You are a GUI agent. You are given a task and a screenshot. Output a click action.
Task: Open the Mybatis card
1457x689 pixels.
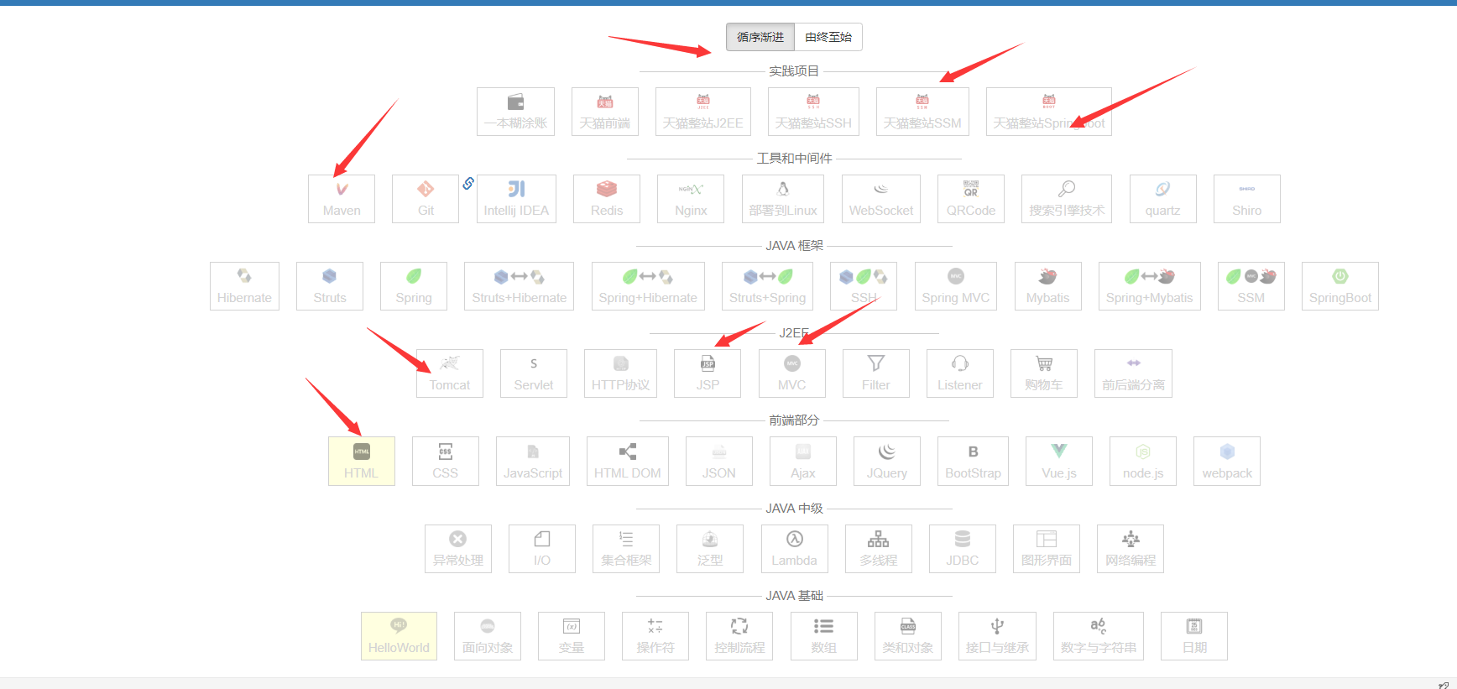(1048, 286)
